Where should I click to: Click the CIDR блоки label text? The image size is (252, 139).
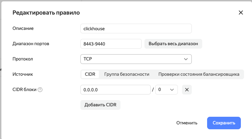(24, 90)
